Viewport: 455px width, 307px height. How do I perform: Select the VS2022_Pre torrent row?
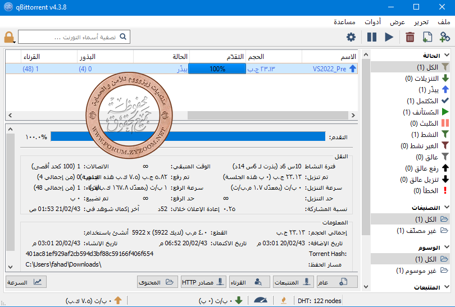point(181,68)
